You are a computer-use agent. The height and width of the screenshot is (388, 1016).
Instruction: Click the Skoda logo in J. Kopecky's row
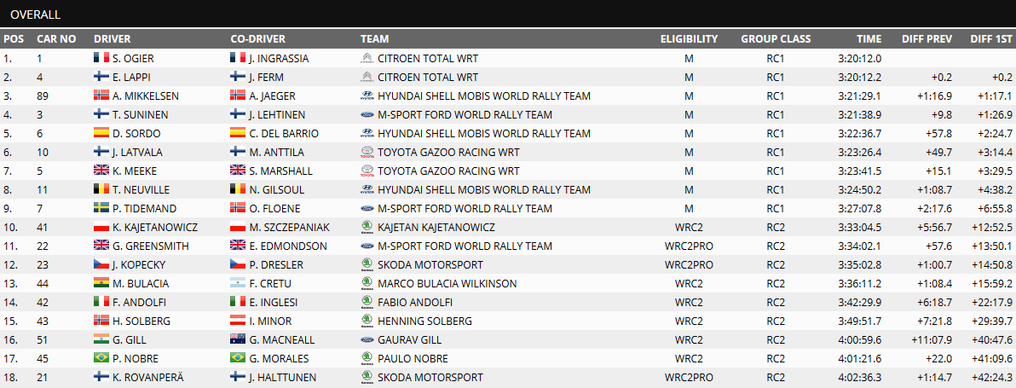[x=366, y=265]
